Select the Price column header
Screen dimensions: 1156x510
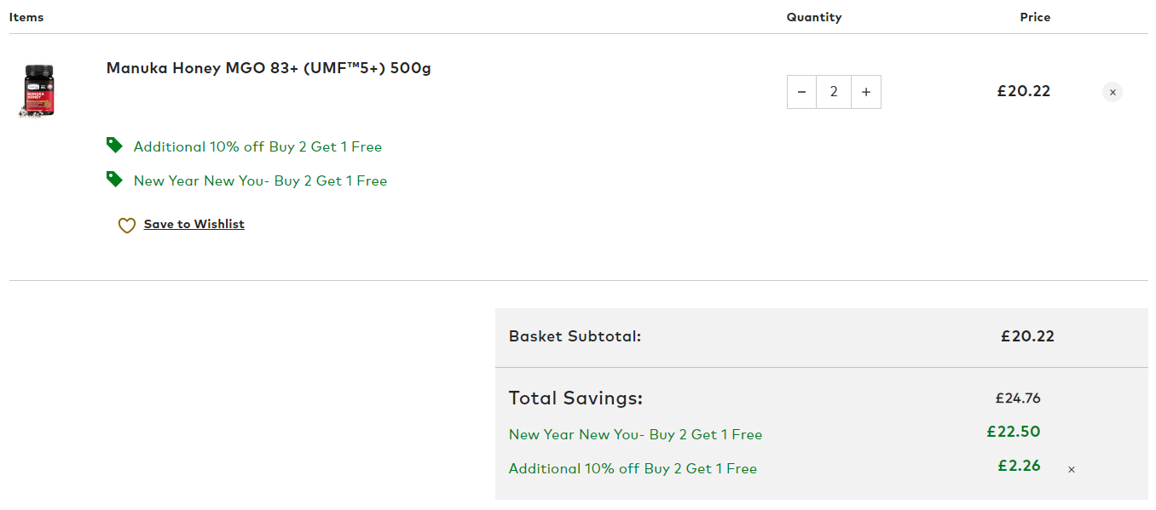coord(1035,17)
